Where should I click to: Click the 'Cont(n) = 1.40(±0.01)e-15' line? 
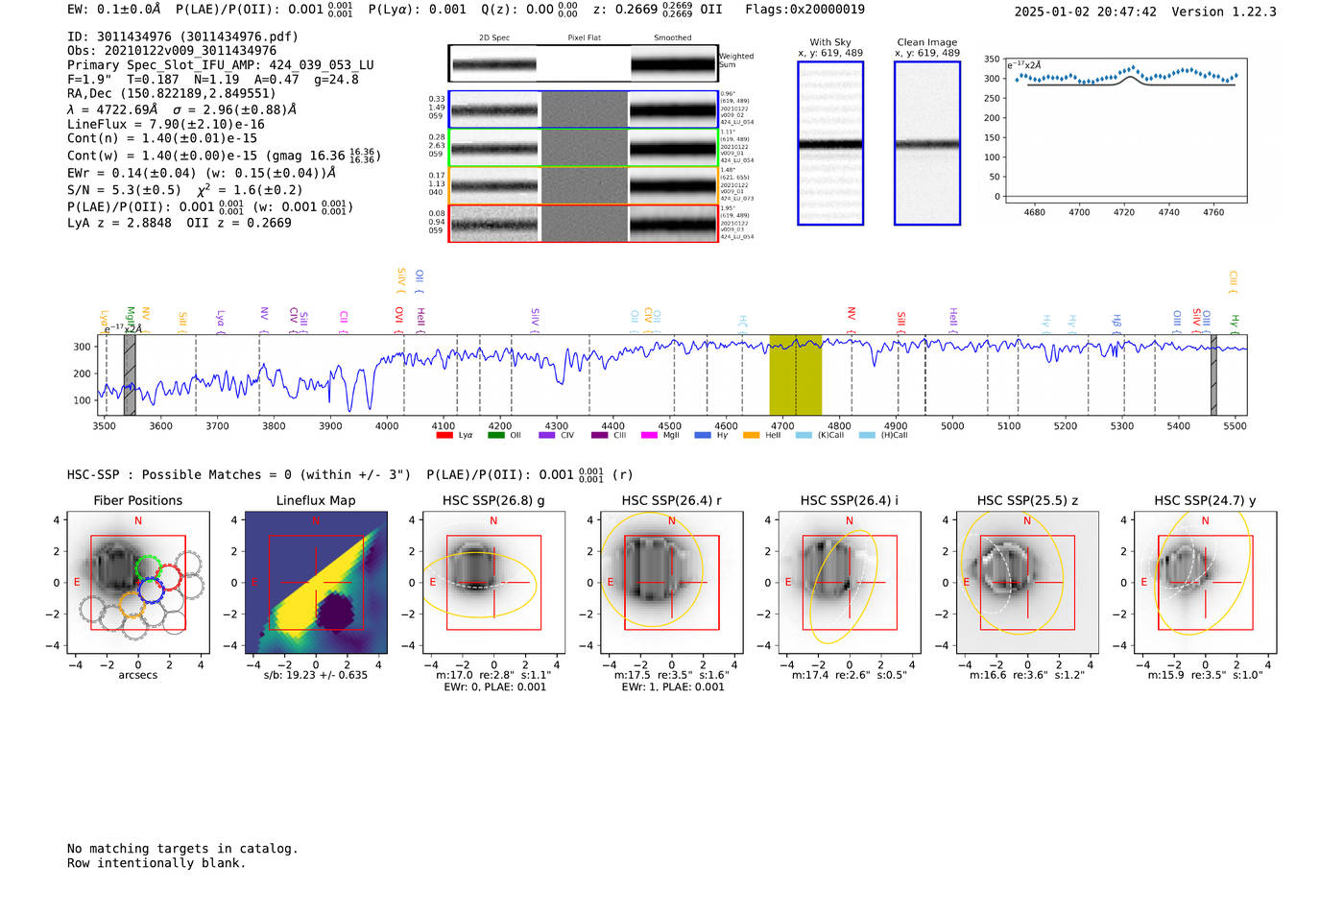162,138
